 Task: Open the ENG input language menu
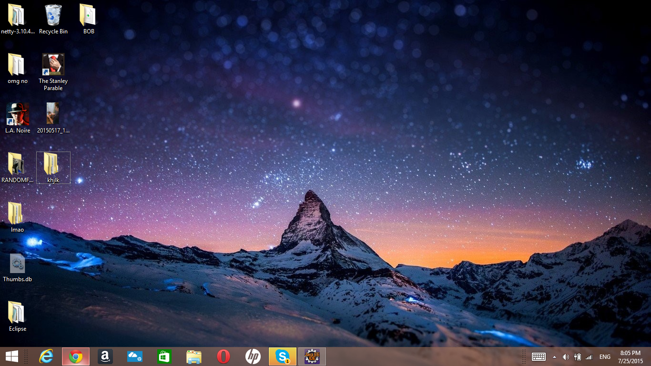605,357
